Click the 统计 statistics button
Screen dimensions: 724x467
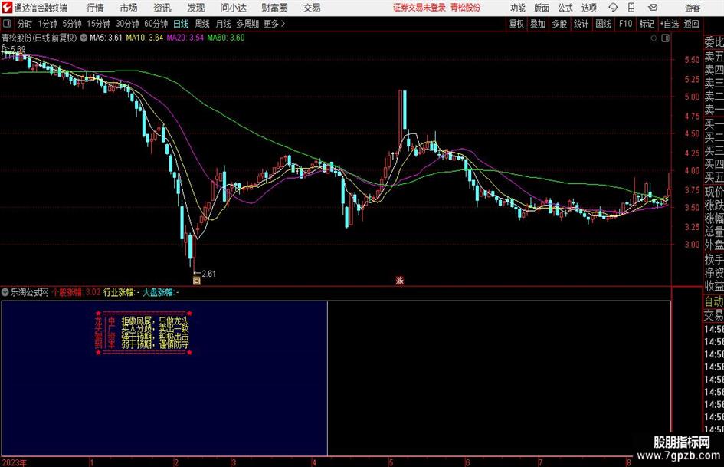pyautogui.click(x=581, y=24)
